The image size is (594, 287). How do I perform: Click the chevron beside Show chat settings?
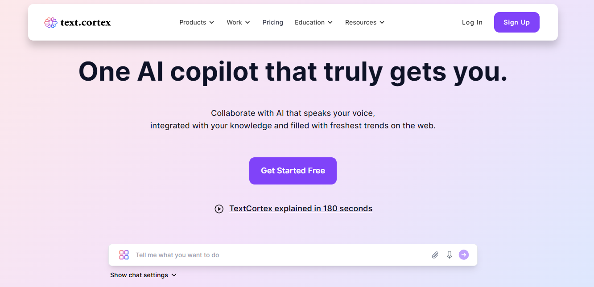pyautogui.click(x=174, y=275)
